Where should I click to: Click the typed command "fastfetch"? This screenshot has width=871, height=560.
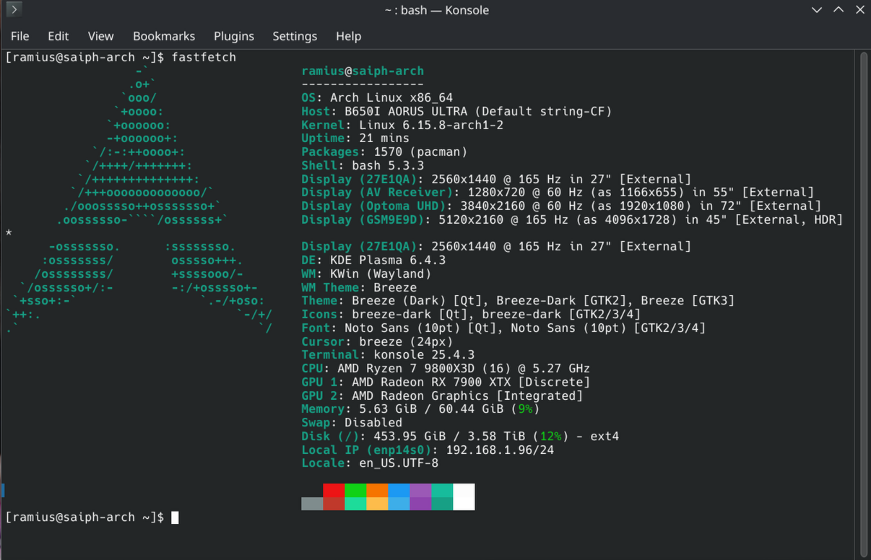pyautogui.click(x=204, y=57)
